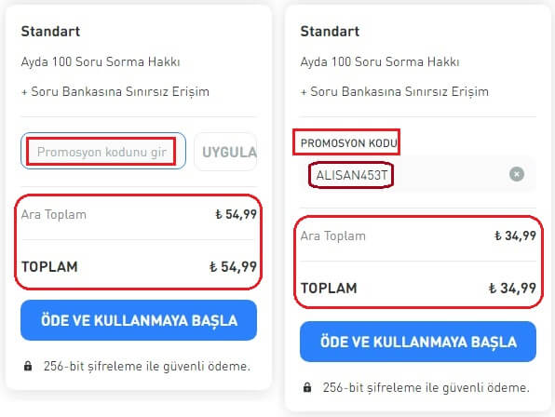Viewport: 555px width, 417px height.
Task: Click left Ayda 100 Soru Sorma Hakkı text
Action: coord(101,61)
